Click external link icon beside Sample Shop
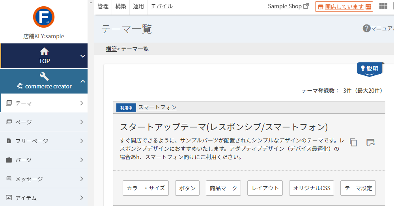Image resolution: width=394 pixels, height=206 pixels. [306, 6]
